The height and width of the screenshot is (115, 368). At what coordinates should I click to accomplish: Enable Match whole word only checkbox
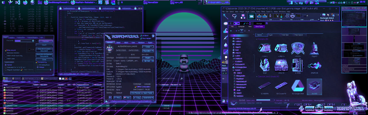coord(6,56)
